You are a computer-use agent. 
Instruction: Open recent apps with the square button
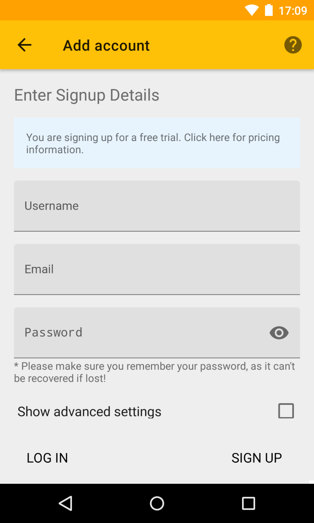click(x=248, y=503)
